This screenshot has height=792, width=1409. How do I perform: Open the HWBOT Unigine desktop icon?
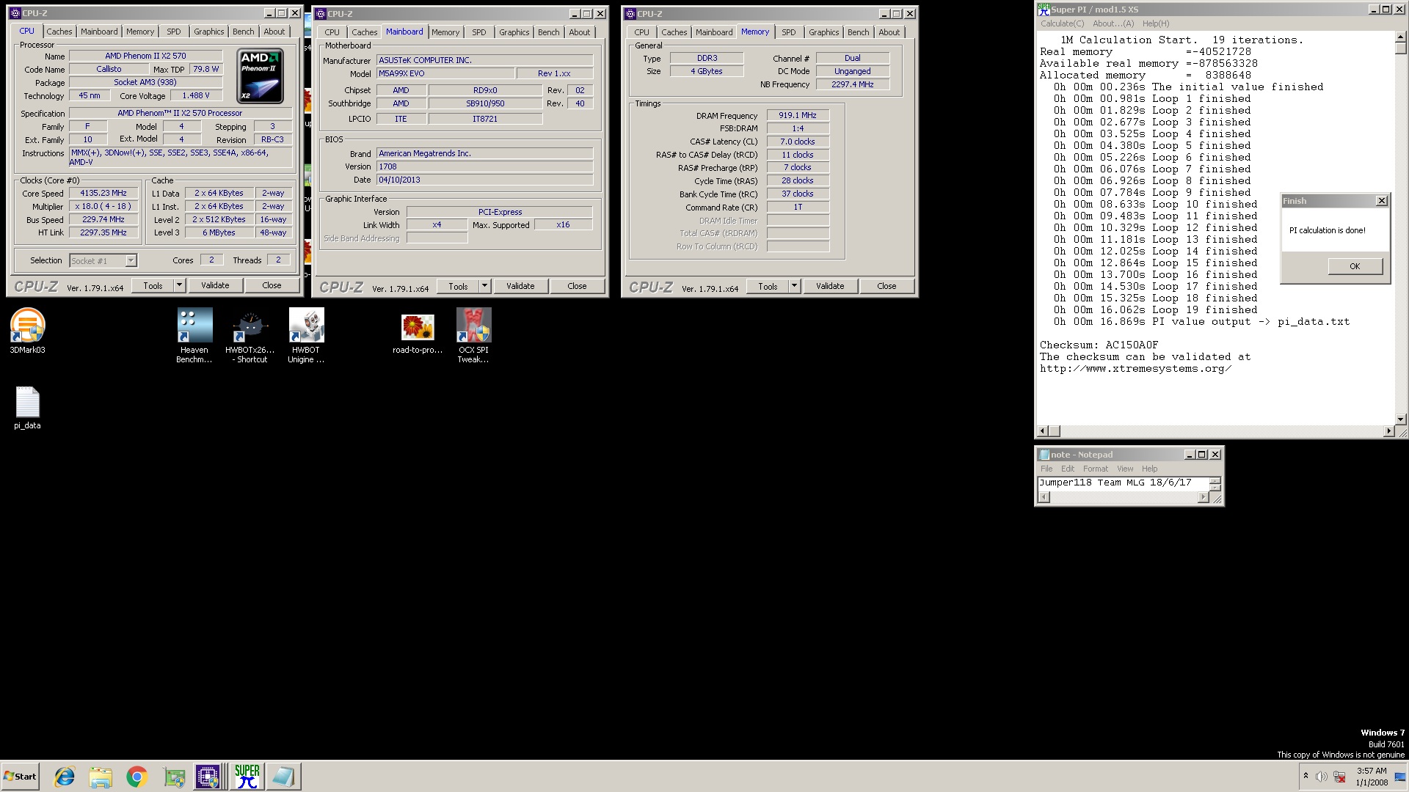click(306, 335)
